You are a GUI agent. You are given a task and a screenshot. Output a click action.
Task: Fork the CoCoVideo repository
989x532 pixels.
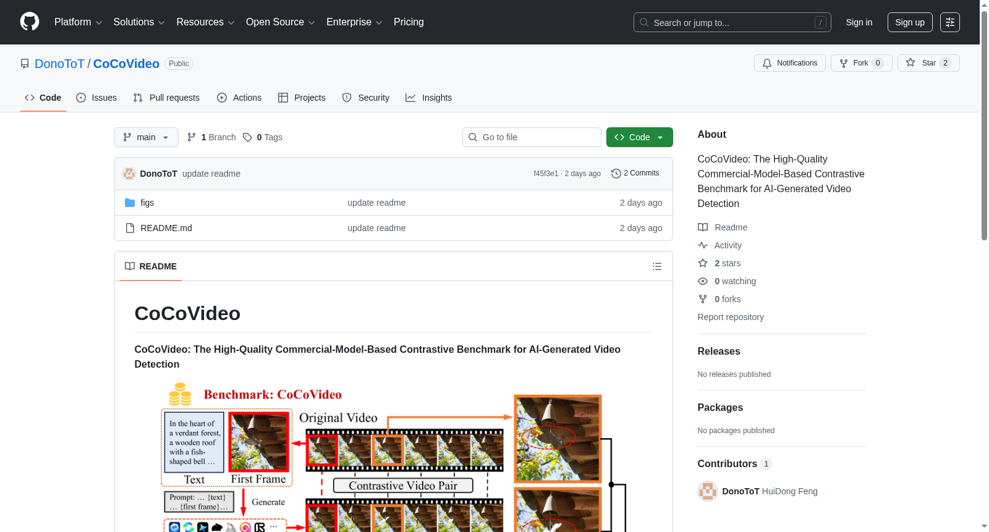(x=861, y=63)
